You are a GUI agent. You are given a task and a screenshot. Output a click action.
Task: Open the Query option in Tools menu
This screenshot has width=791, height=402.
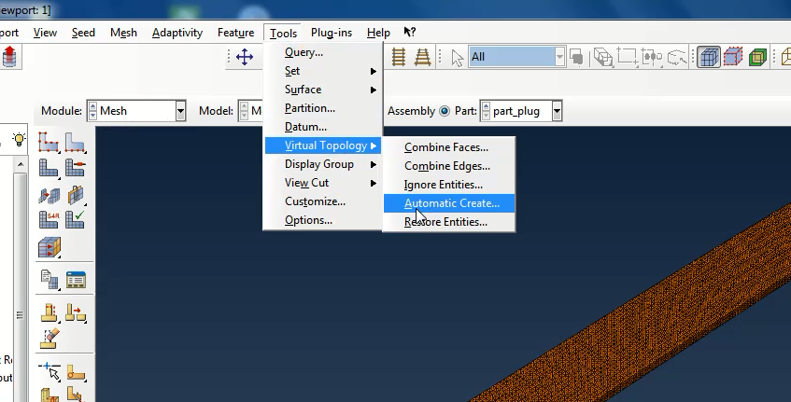(x=304, y=52)
